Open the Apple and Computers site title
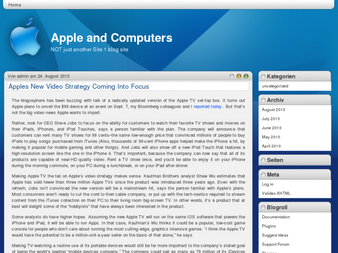 click(112, 38)
